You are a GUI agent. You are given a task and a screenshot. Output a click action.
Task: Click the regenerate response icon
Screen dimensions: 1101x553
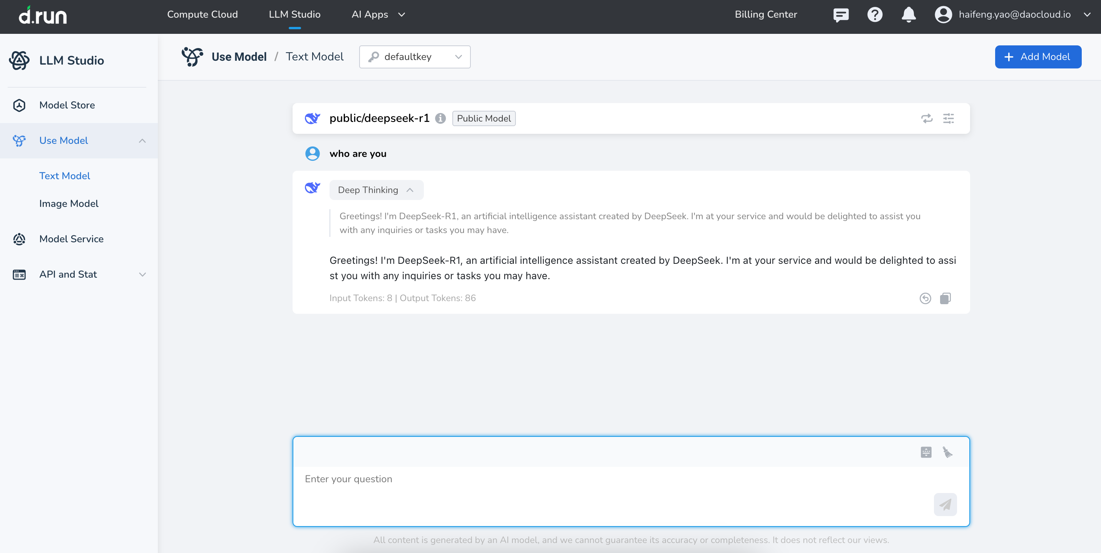point(925,298)
